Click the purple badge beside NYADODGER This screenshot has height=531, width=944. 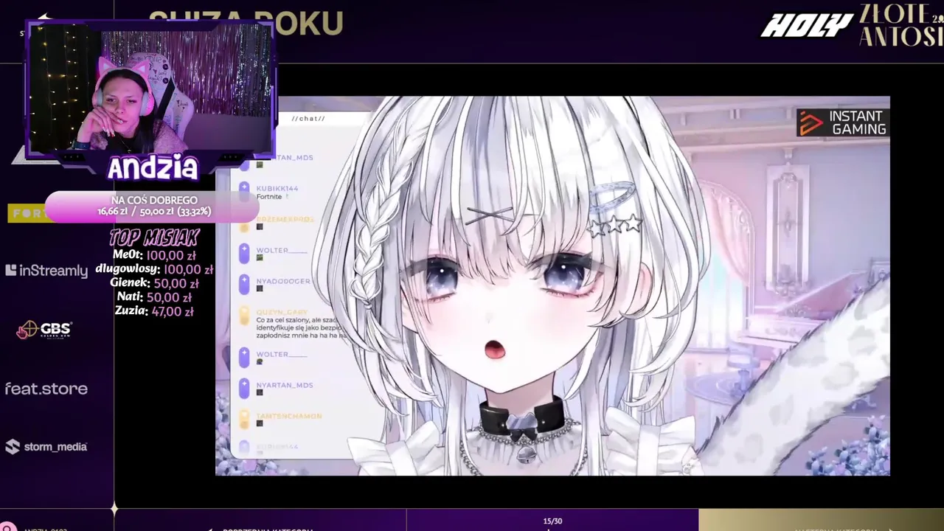coord(245,284)
